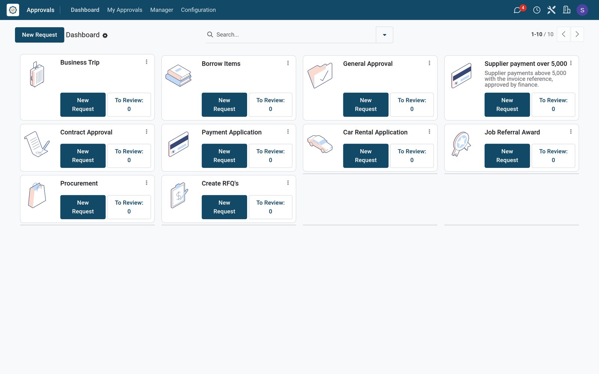Image resolution: width=599 pixels, height=374 pixels.
Task: Open the activities clock icon
Action: [x=537, y=10]
